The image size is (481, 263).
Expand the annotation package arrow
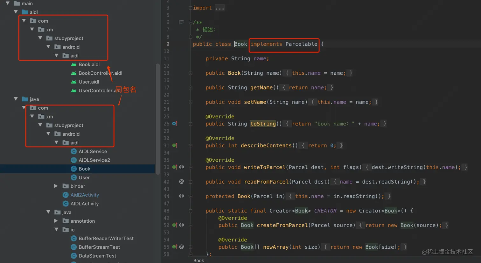[56, 221]
